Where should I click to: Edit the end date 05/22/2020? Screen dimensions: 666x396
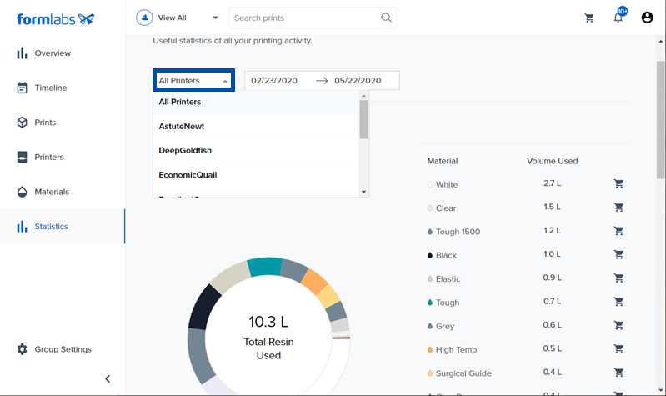click(x=358, y=81)
